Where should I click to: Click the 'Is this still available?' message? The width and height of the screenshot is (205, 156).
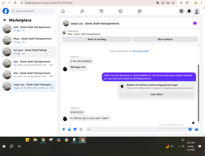point(81,61)
